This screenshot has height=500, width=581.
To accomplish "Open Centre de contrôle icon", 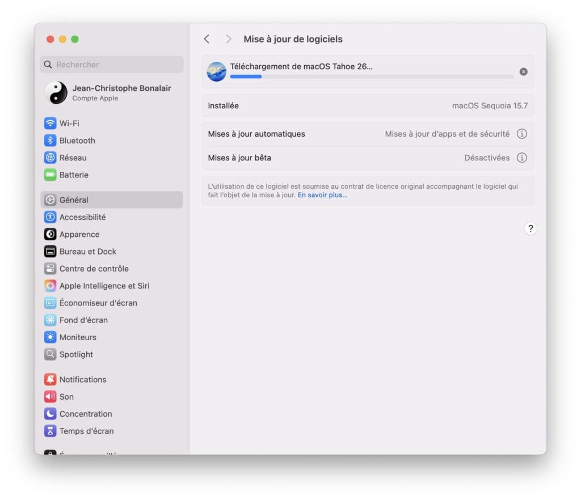I will click(x=50, y=269).
